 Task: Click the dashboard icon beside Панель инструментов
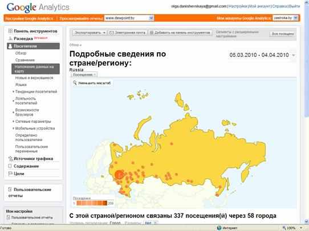click(10, 31)
